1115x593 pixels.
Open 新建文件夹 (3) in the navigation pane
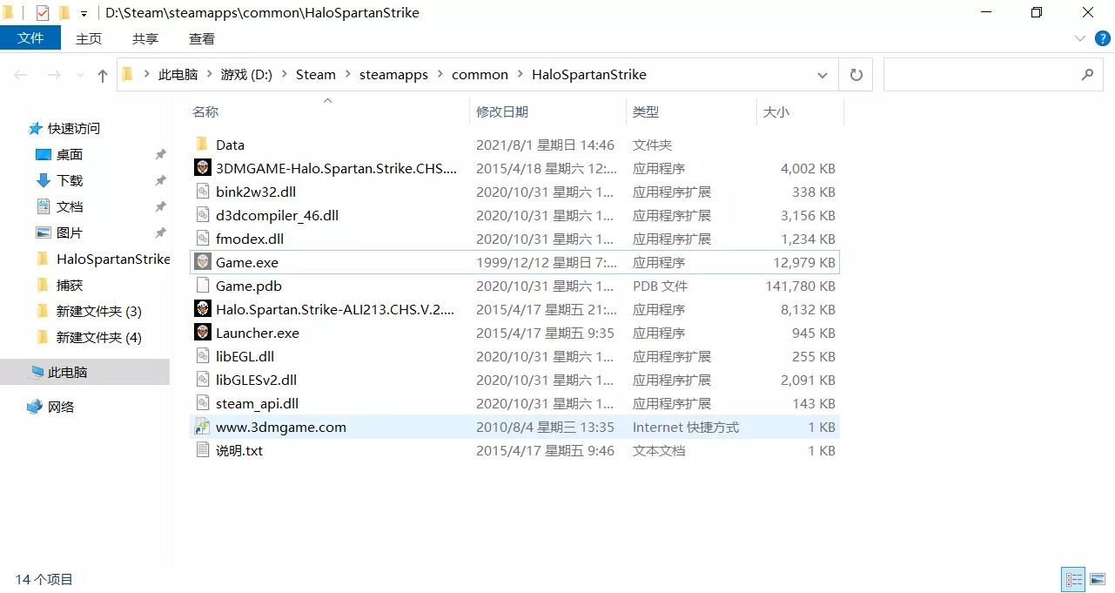pos(98,311)
